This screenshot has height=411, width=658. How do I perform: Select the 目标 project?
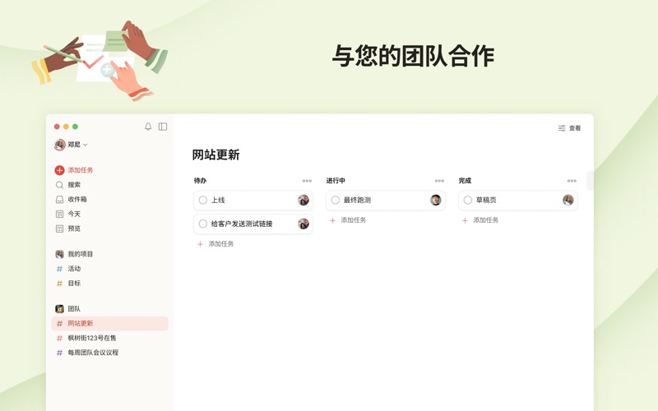[x=74, y=284]
